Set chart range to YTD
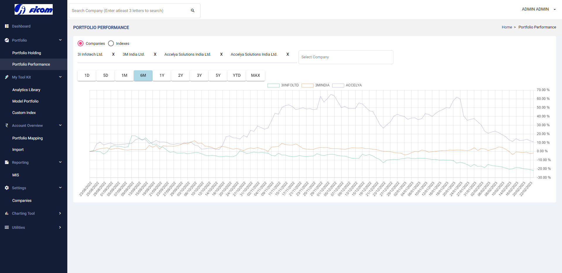The height and width of the screenshot is (273, 562). pyautogui.click(x=237, y=76)
